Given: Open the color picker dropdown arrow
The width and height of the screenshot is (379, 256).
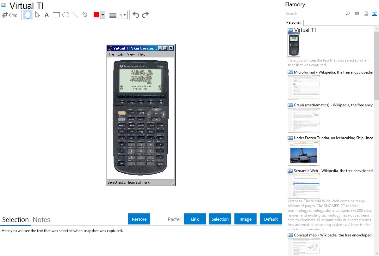Looking at the screenshot, I should click(103, 15).
